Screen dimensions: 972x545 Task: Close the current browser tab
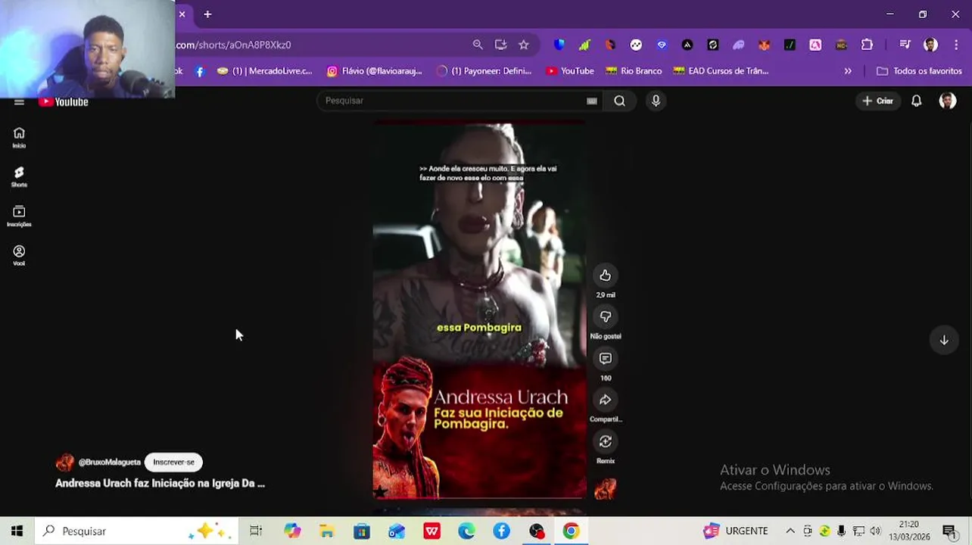(182, 14)
